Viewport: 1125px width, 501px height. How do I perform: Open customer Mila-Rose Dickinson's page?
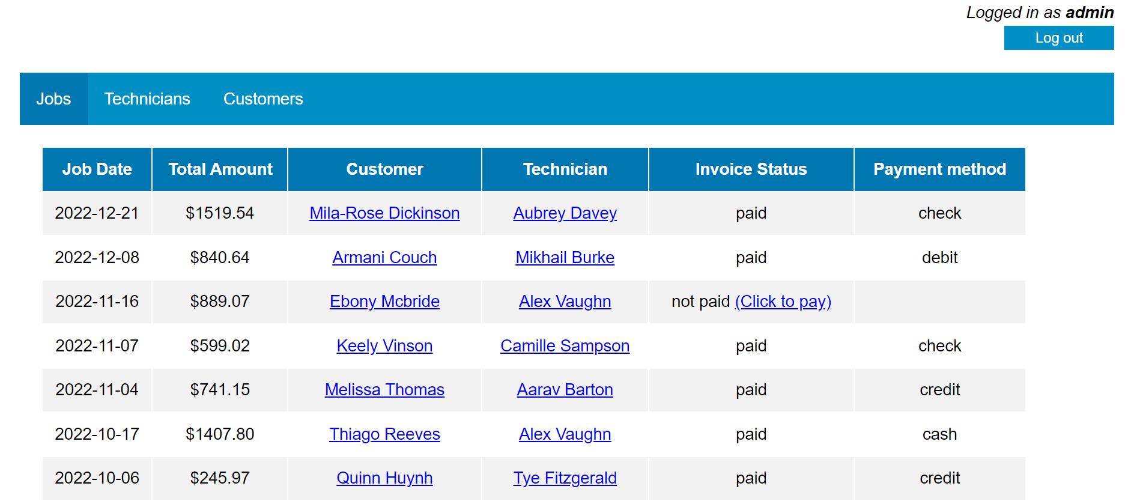coord(384,213)
